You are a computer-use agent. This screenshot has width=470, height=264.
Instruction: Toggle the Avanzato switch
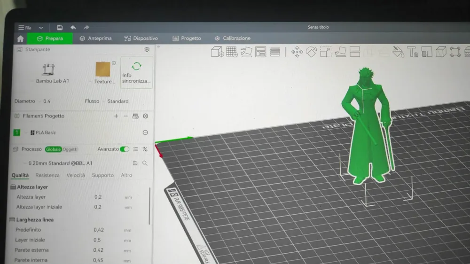click(x=125, y=149)
